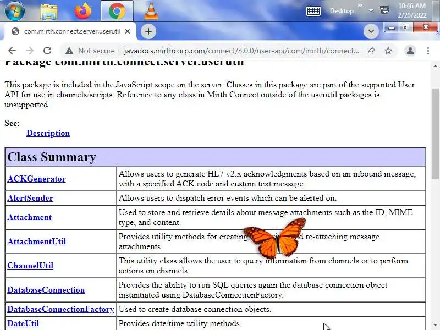Click the page scrollbar up arrow
The width and height of the screenshot is (440, 330).
coord(435,66)
